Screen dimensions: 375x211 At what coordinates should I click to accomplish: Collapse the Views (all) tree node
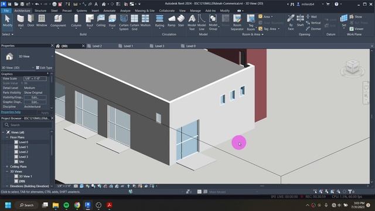(3, 132)
